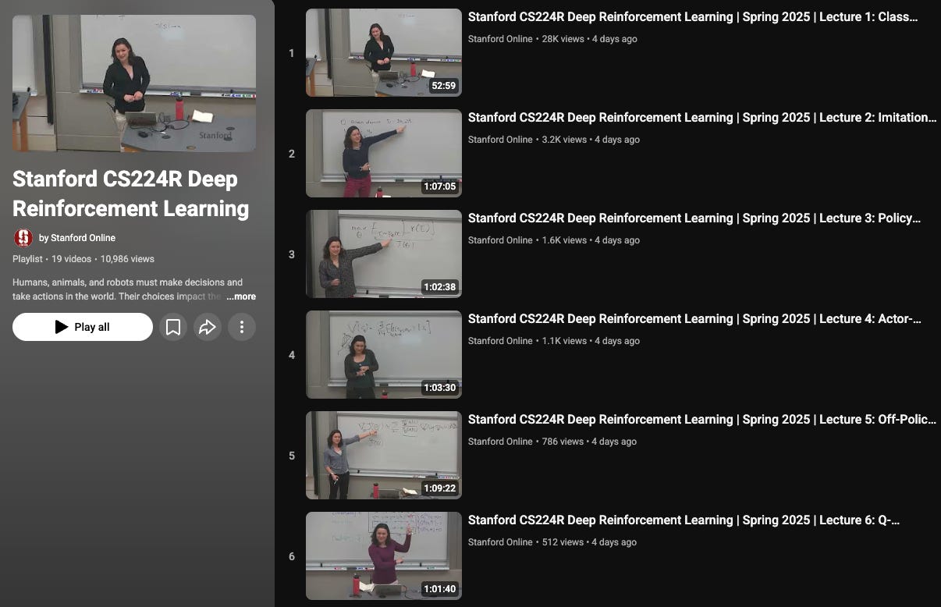Click the Stanford Online channel avatar
Image resolution: width=941 pixels, height=607 pixels.
[x=23, y=238]
